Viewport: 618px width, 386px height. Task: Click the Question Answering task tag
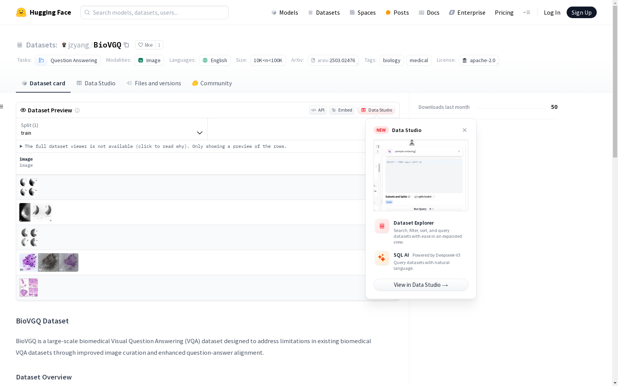tap(68, 60)
